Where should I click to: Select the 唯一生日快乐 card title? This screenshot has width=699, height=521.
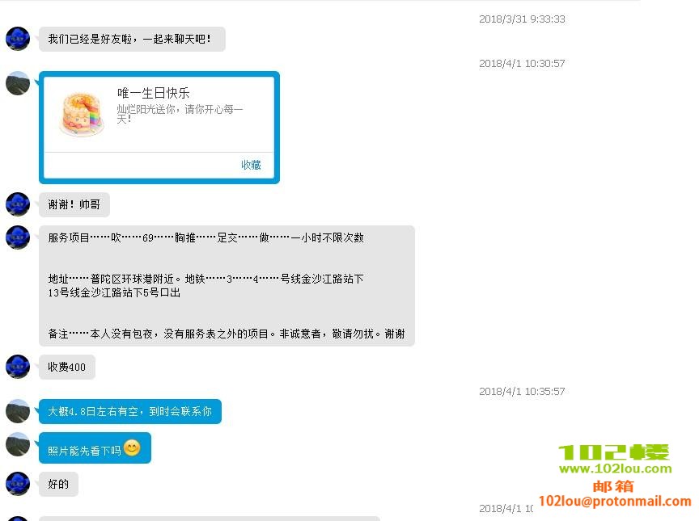(x=154, y=93)
